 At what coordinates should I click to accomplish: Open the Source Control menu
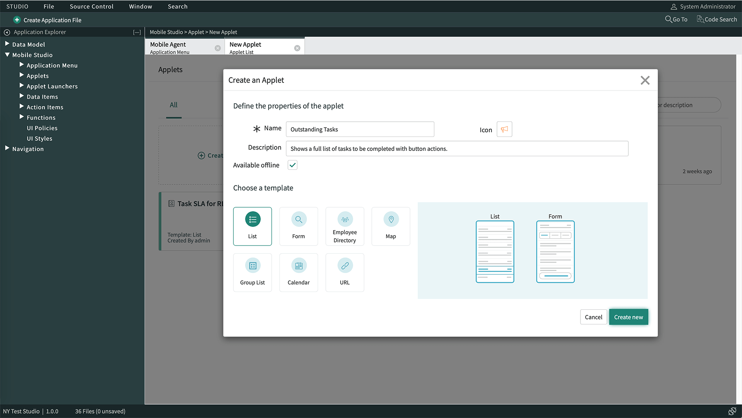[91, 6]
